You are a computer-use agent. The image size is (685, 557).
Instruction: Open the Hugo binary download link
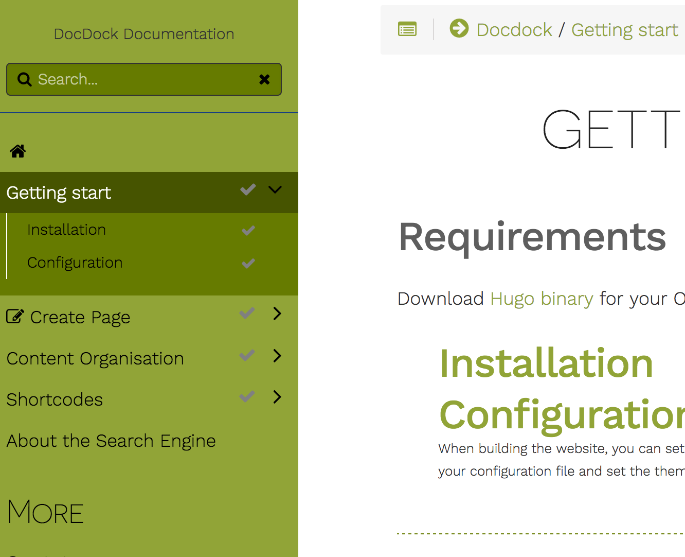(x=541, y=298)
